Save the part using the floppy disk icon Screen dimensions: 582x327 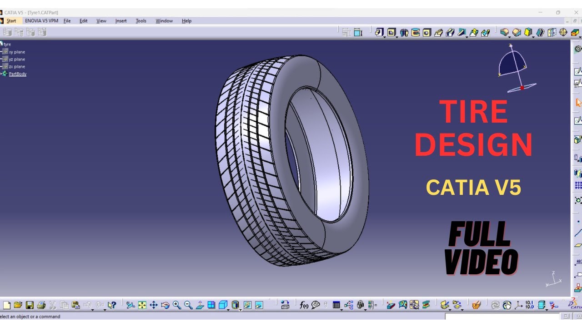30,305
